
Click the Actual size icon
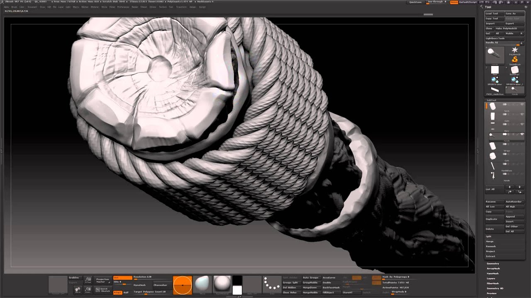tap(88, 280)
